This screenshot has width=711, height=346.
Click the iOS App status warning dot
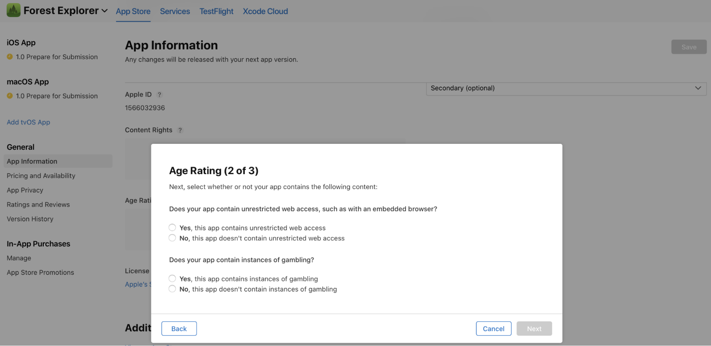[x=10, y=57]
